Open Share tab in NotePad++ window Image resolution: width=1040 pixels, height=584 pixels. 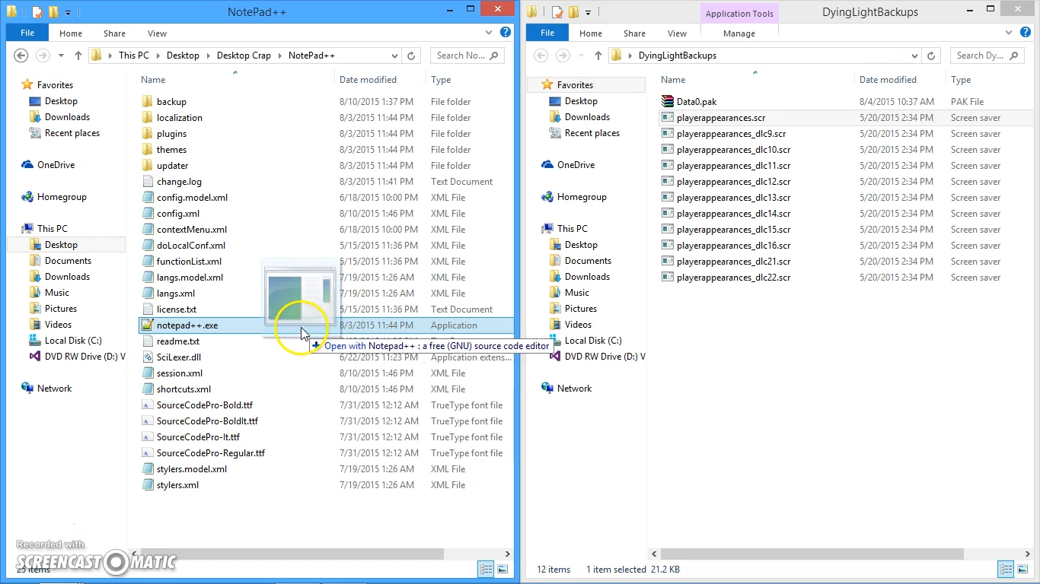coord(115,33)
